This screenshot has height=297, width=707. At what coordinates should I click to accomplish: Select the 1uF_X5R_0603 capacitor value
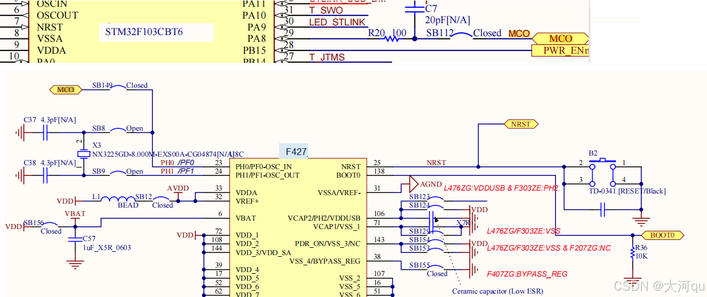click(106, 247)
